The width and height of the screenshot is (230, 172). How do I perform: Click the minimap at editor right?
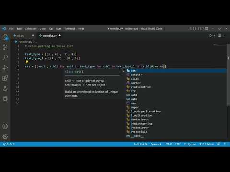(x=220, y=45)
